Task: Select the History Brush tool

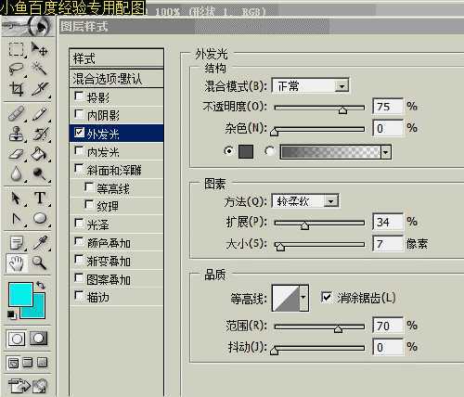Action: click(40, 134)
